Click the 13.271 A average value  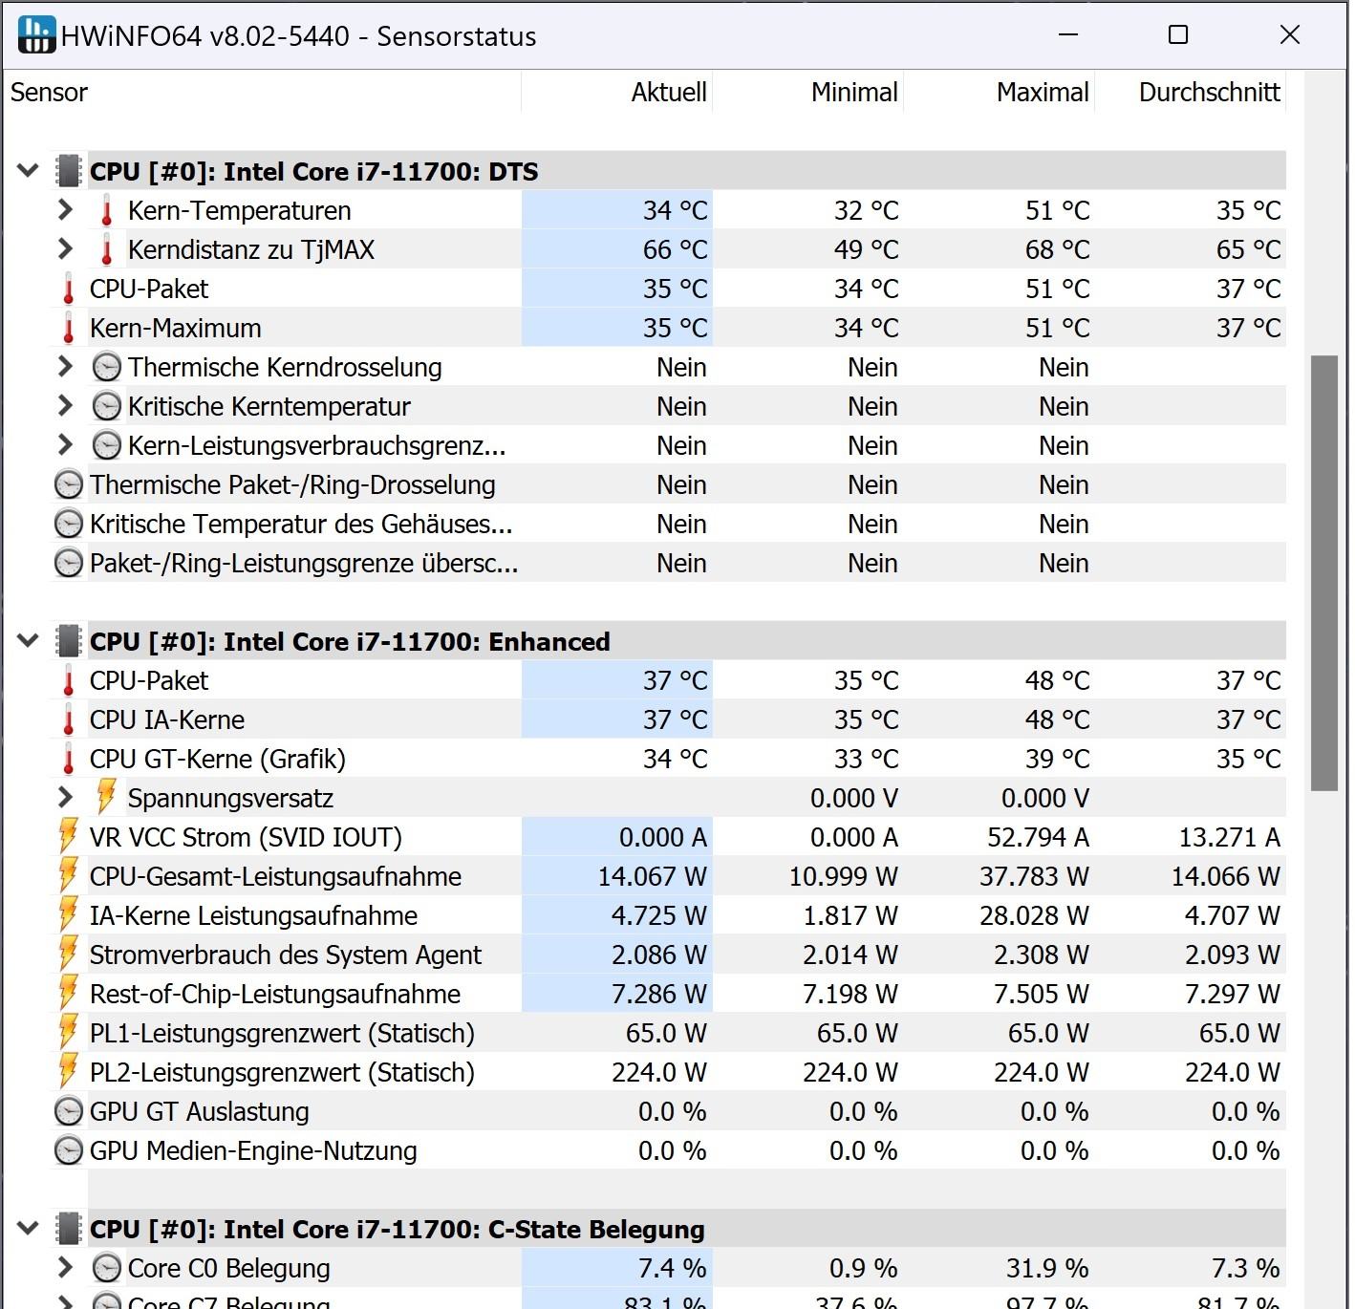[x=1229, y=837]
